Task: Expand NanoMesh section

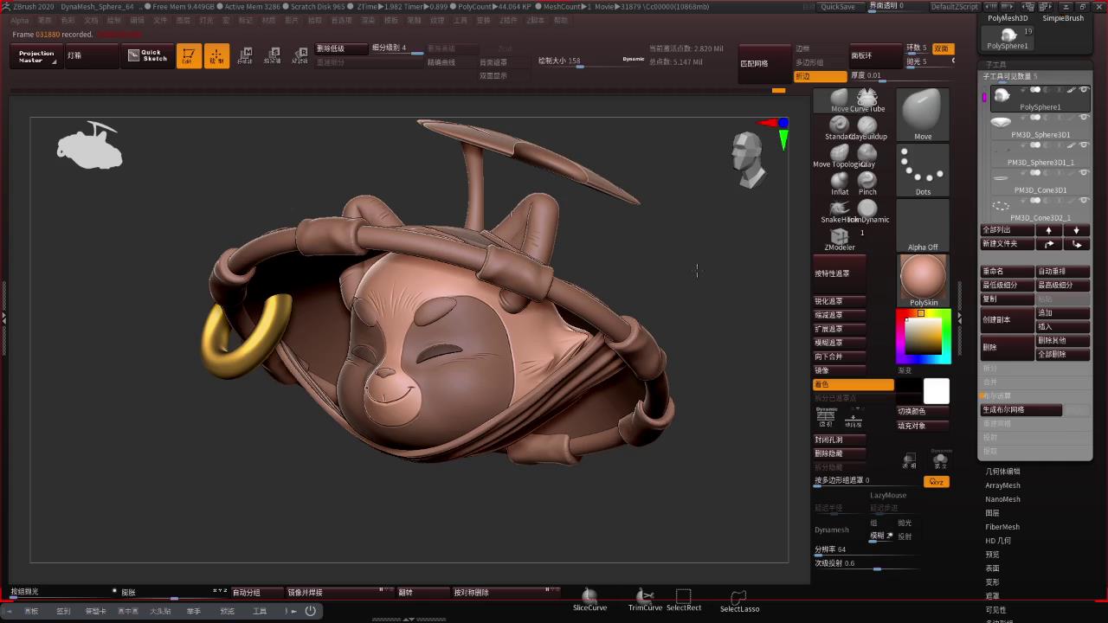Action: 1002,499
